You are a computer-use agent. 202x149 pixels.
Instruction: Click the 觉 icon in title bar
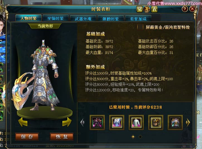click(139, 9)
